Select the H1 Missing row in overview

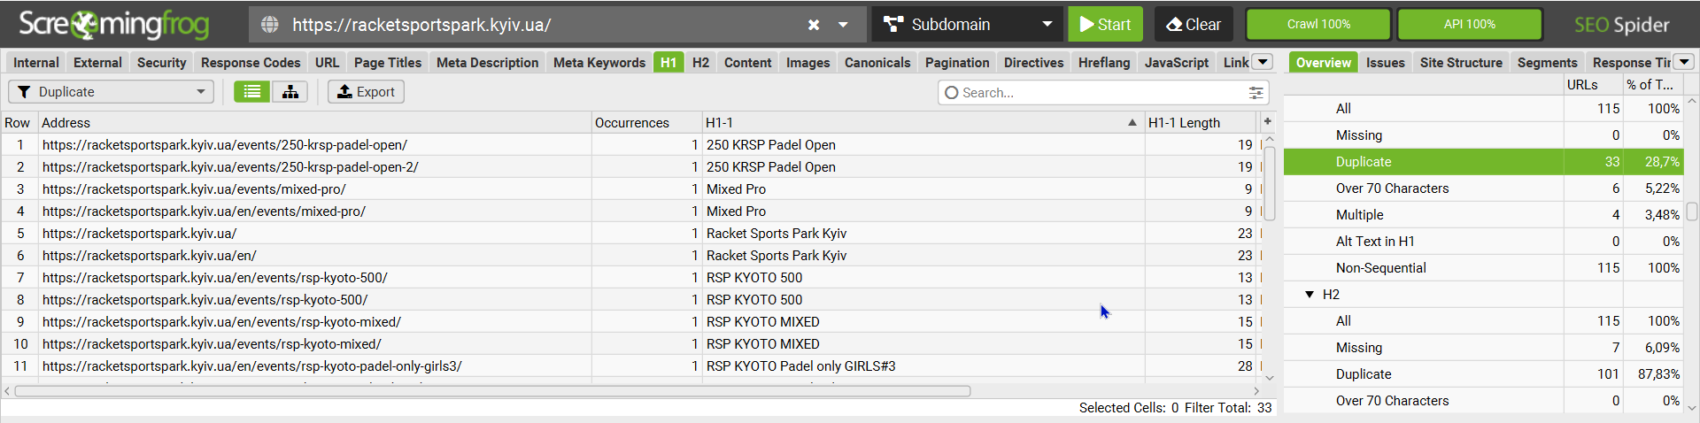pos(1482,135)
